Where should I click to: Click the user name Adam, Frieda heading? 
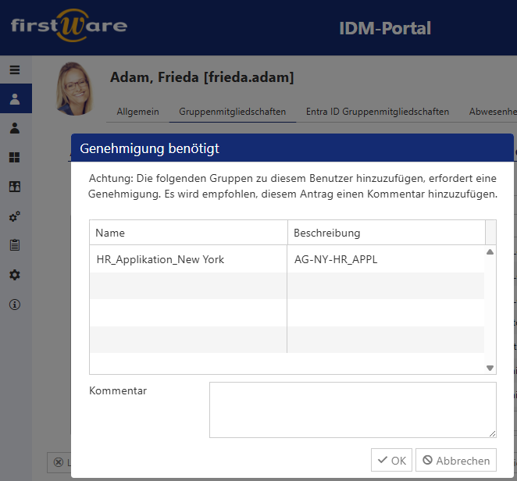click(x=201, y=77)
